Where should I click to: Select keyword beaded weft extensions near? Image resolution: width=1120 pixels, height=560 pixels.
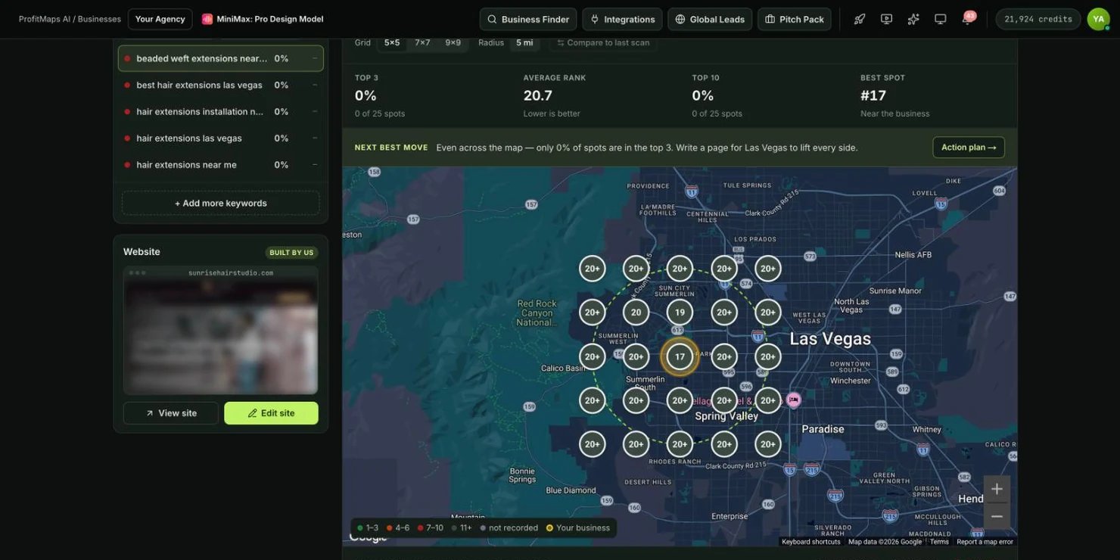tap(220, 58)
